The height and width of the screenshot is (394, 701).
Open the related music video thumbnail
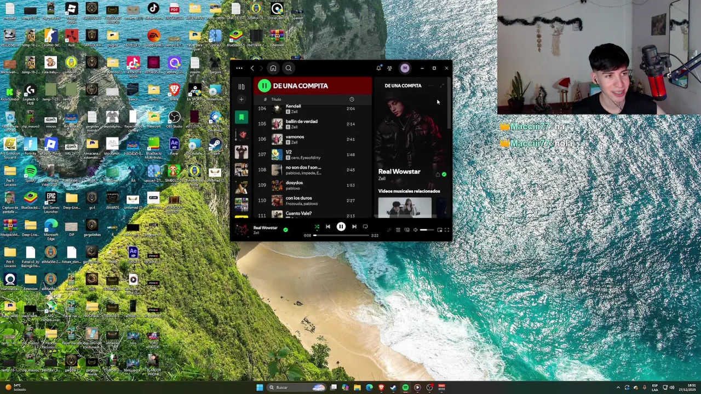(405, 208)
